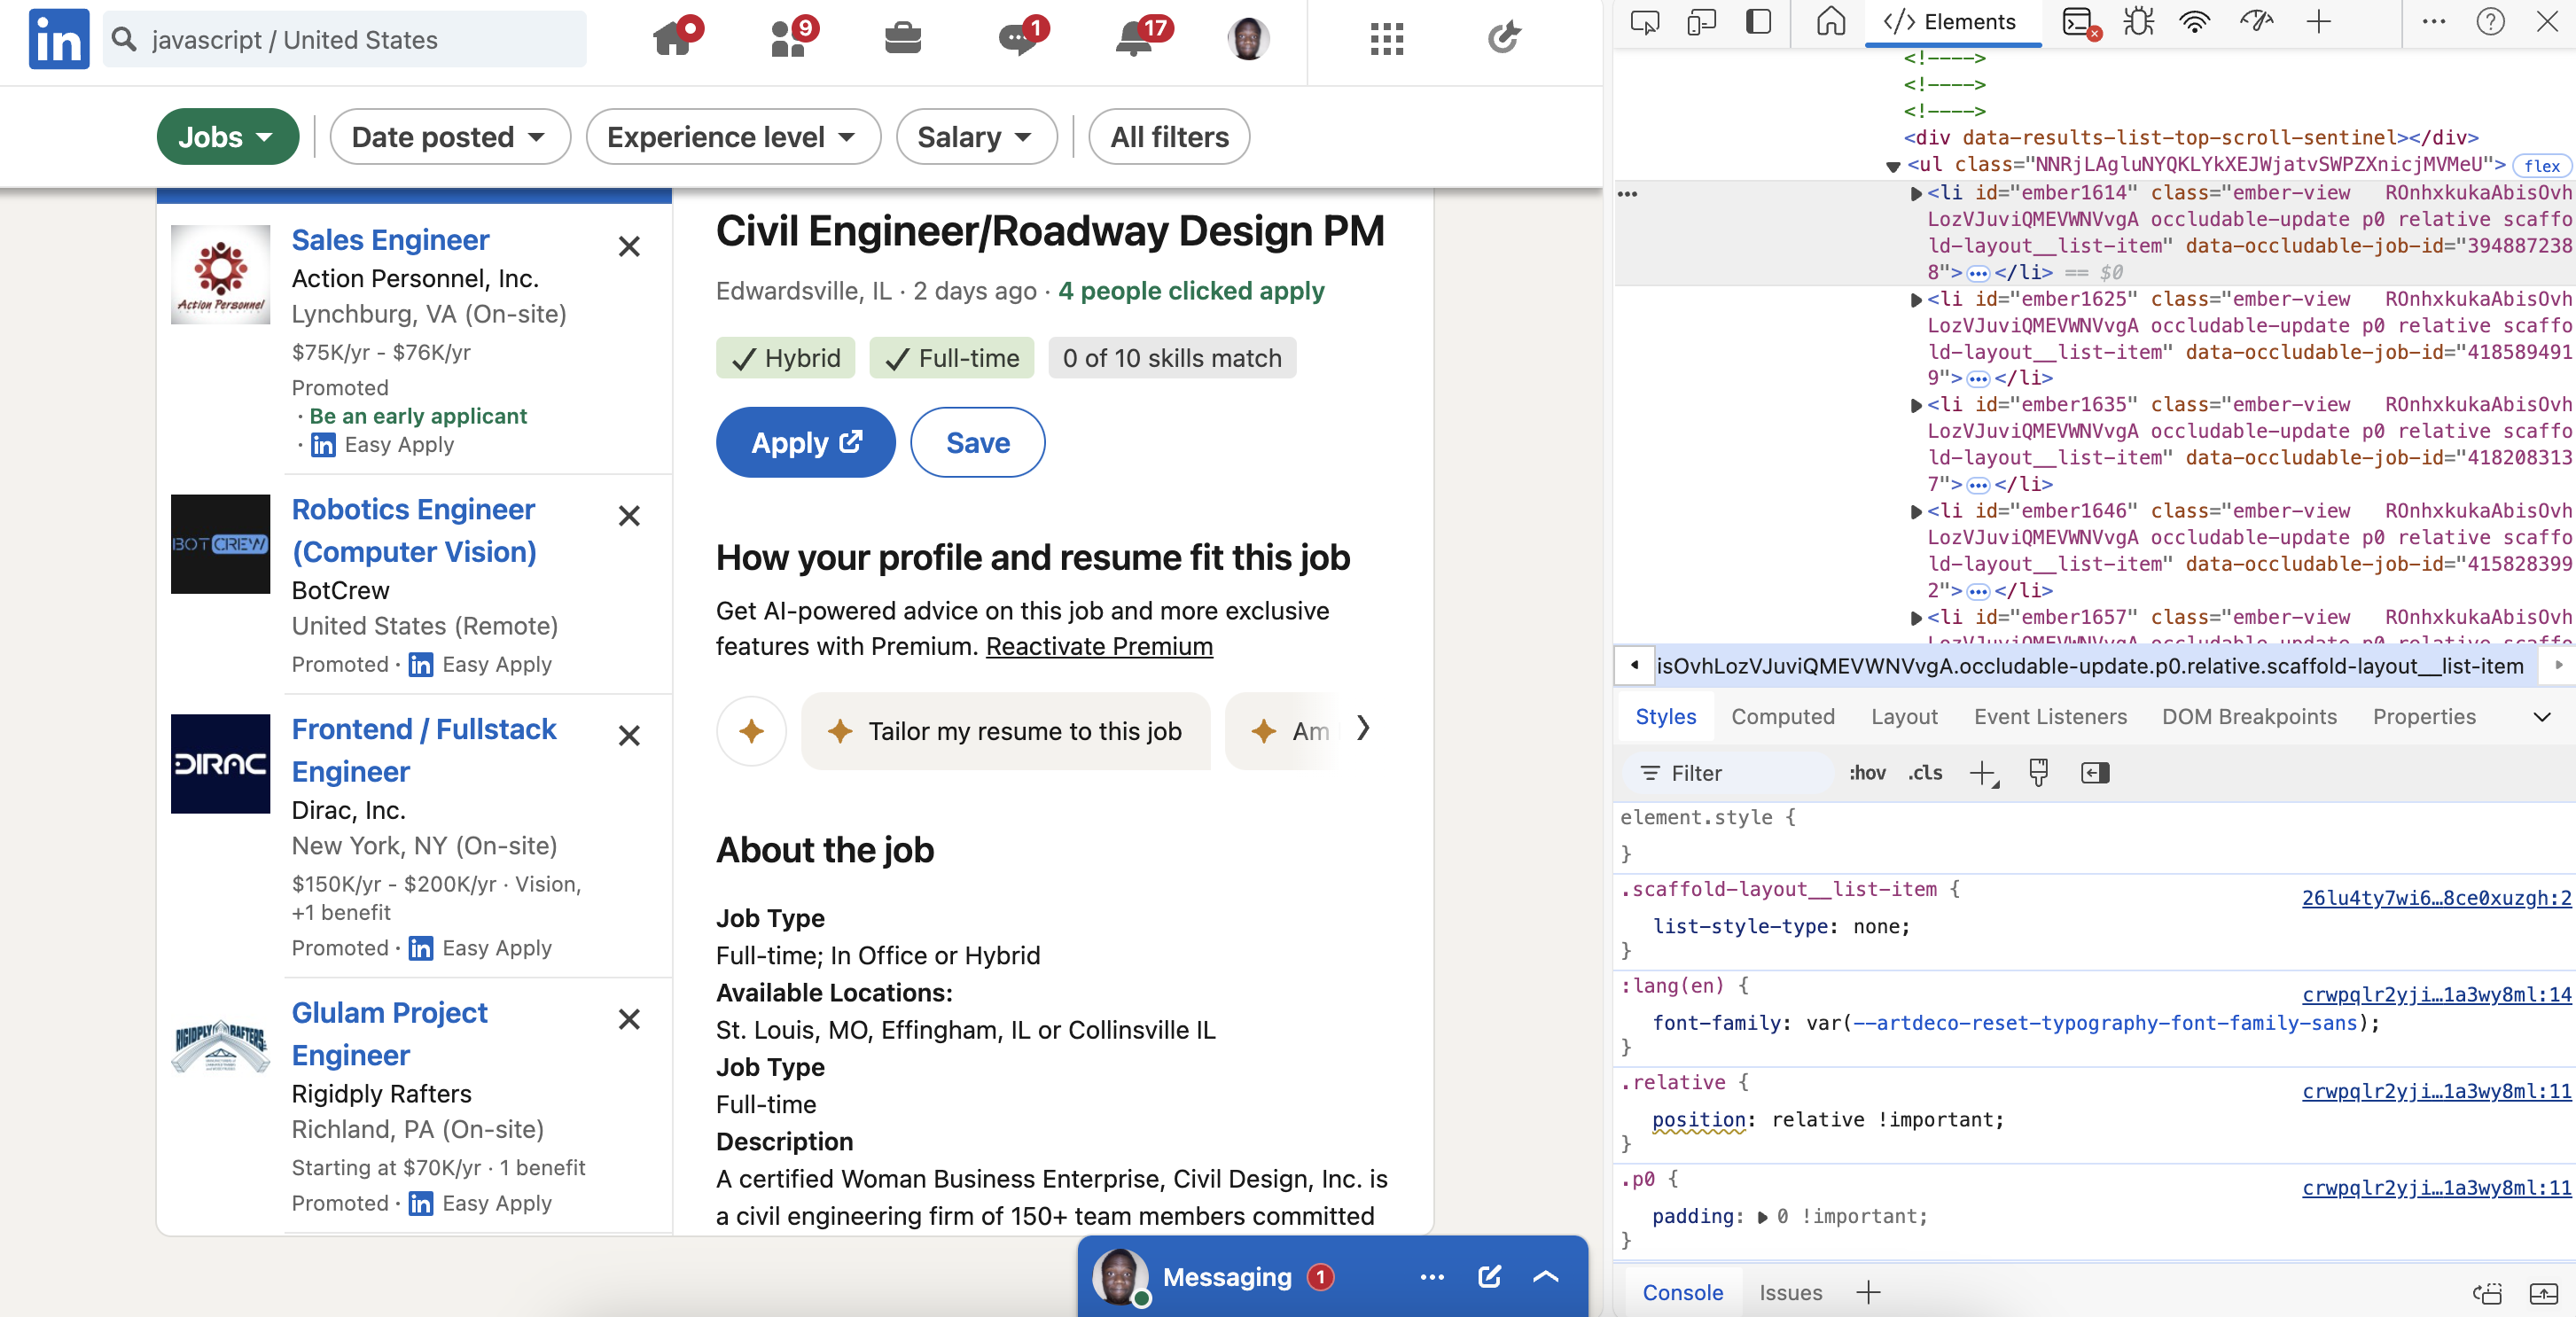
Task: Open DevTools help question icon
Action: click(x=2491, y=22)
